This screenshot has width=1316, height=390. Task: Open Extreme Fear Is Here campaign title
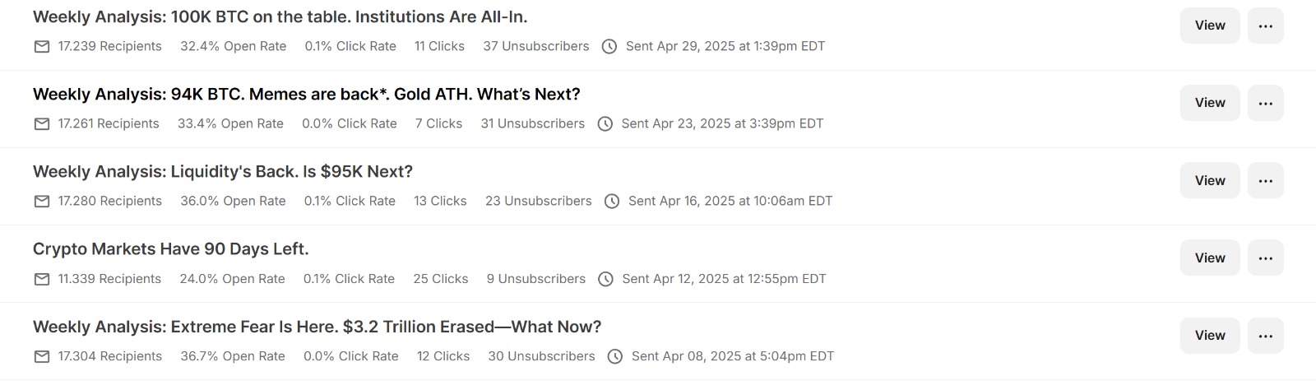317,327
